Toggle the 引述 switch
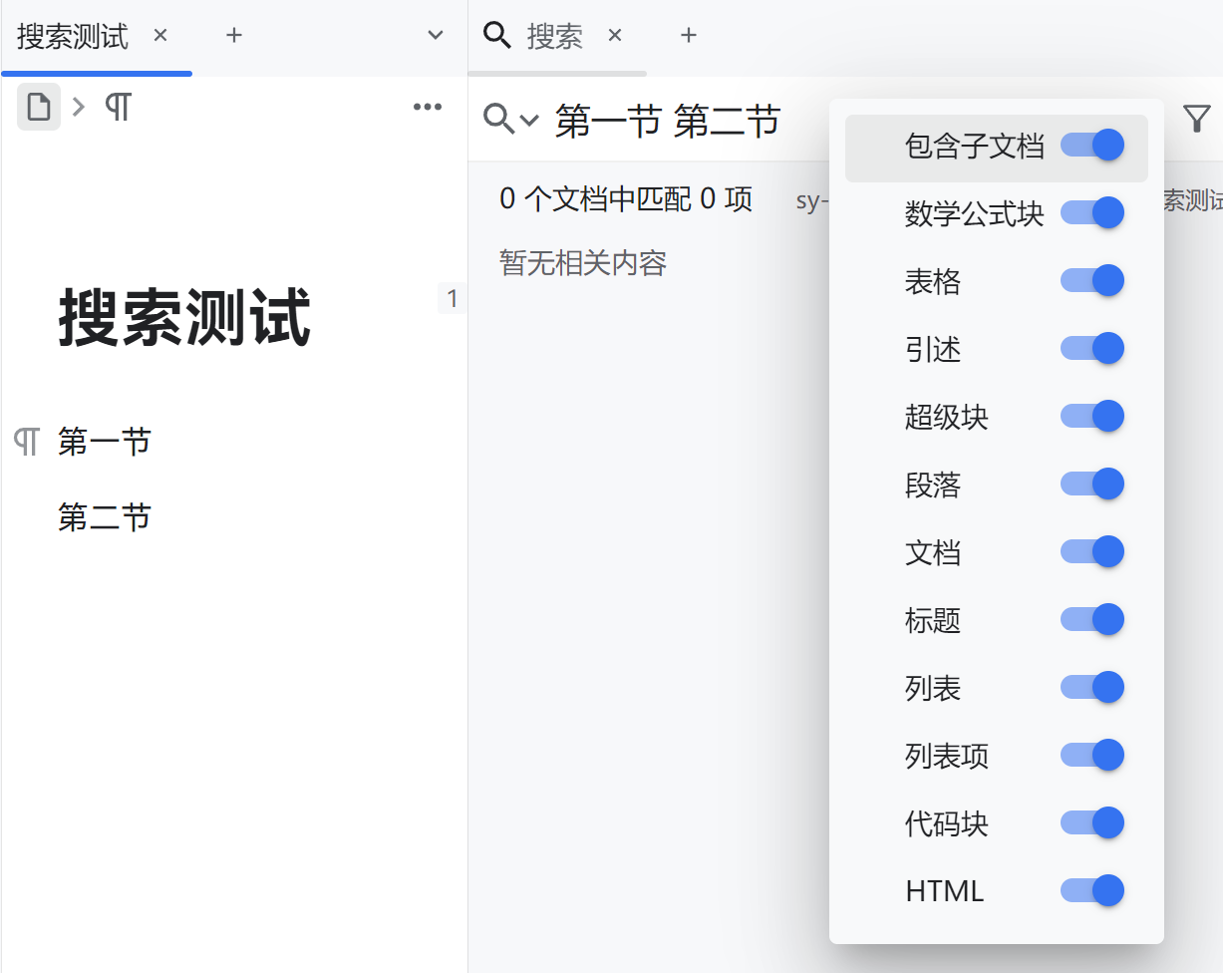1223x973 pixels. click(1092, 348)
